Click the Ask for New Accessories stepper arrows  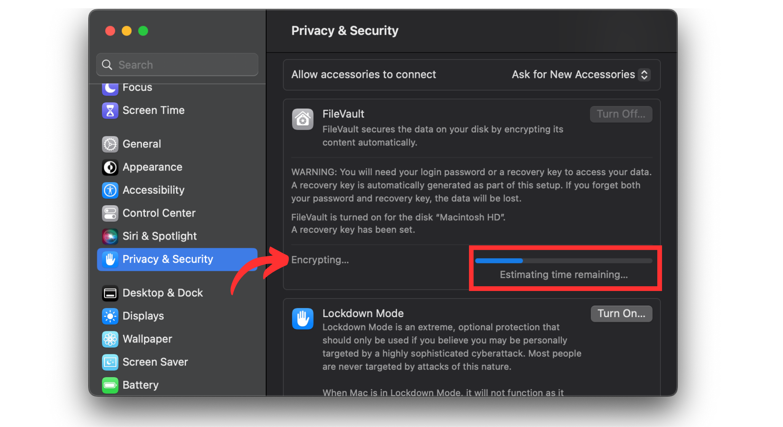coord(644,75)
